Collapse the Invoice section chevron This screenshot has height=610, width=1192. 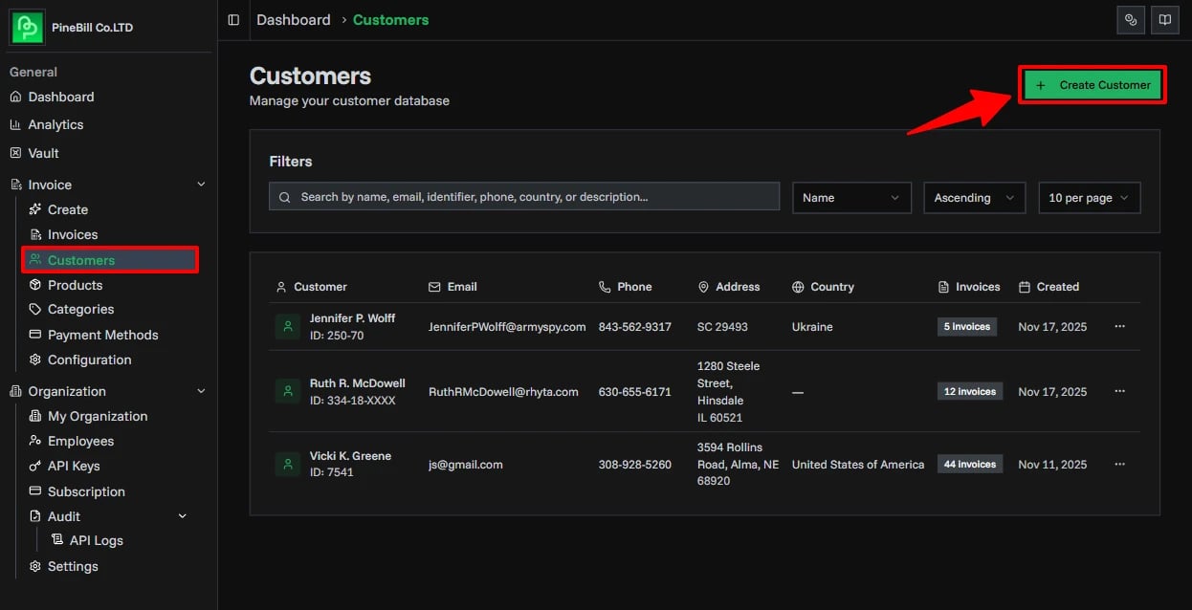[x=200, y=184]
